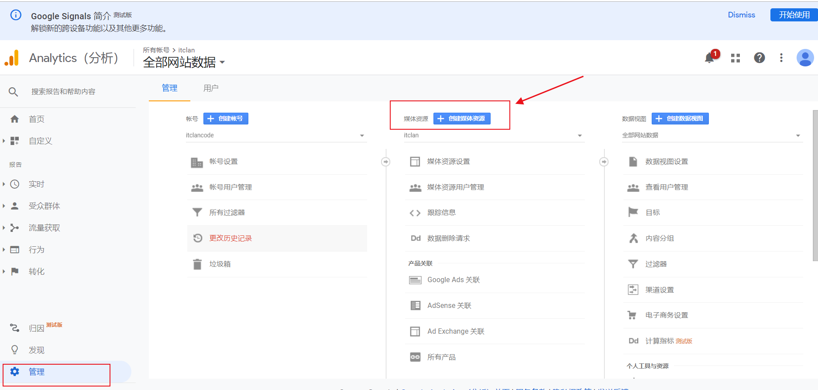Click the 创建数据视图 button
This screenshot has height=390, width=818.
pos(680,118)
